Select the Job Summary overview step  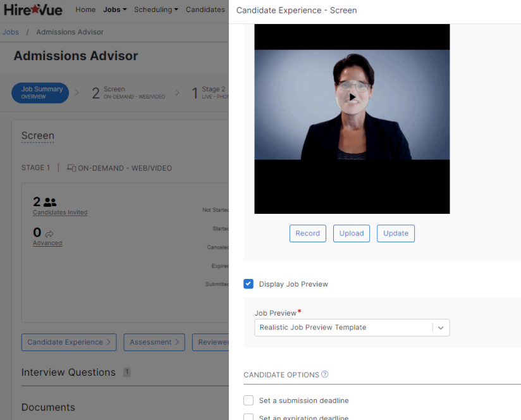point(40,93)
